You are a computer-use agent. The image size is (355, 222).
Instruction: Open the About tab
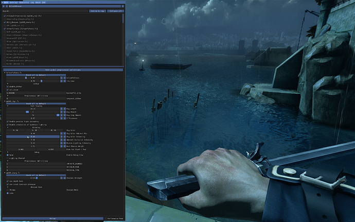pos(38,3)
